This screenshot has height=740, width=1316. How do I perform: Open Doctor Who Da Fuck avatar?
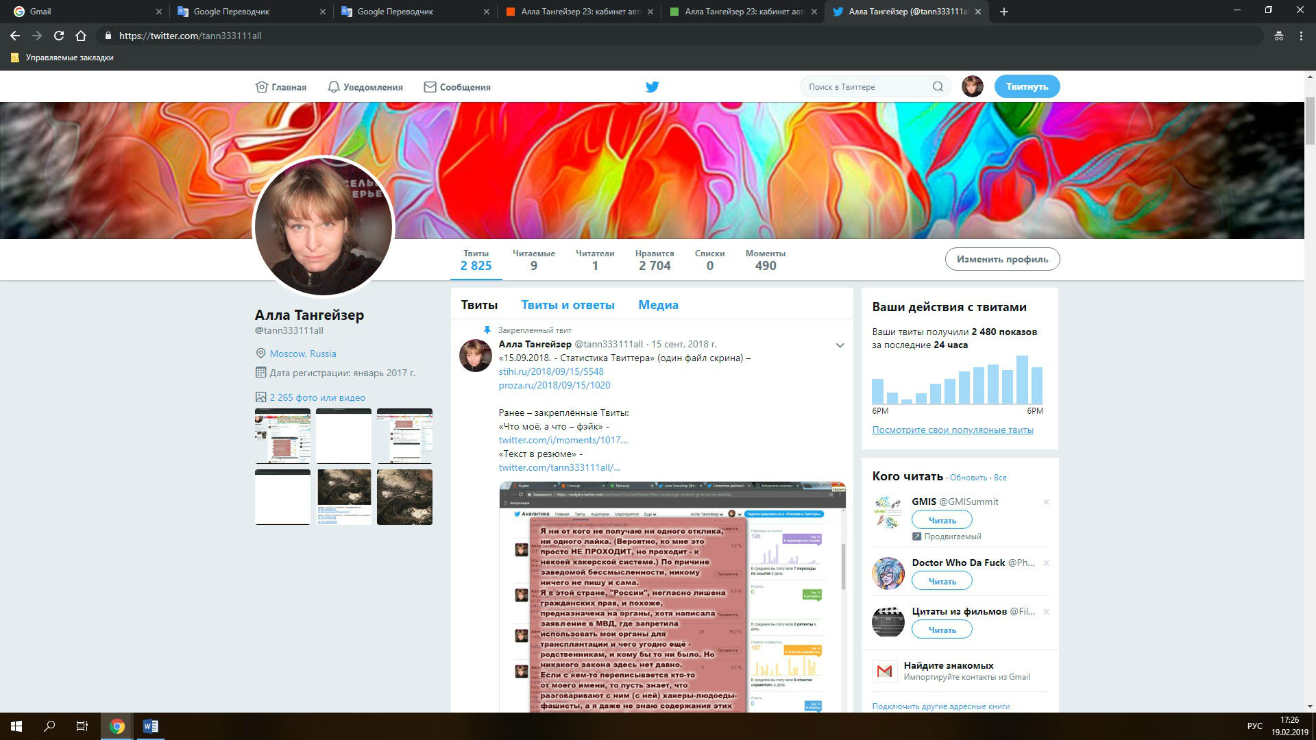coord(888,573)
